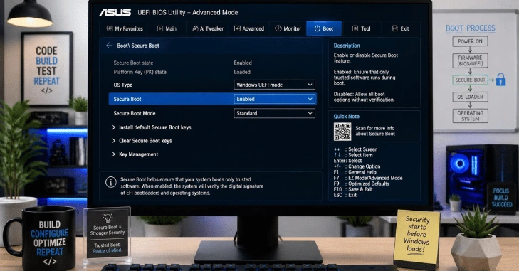Screen dimensions: 519x271
Task: Click the Secure Boot state label
Action: (x=133, y=63)
